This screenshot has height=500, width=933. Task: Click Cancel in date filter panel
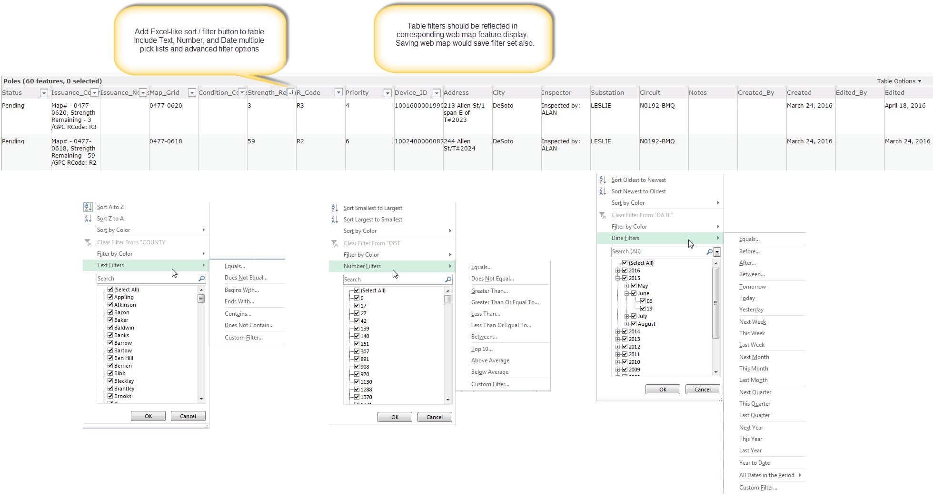click(x=703, y=390)
